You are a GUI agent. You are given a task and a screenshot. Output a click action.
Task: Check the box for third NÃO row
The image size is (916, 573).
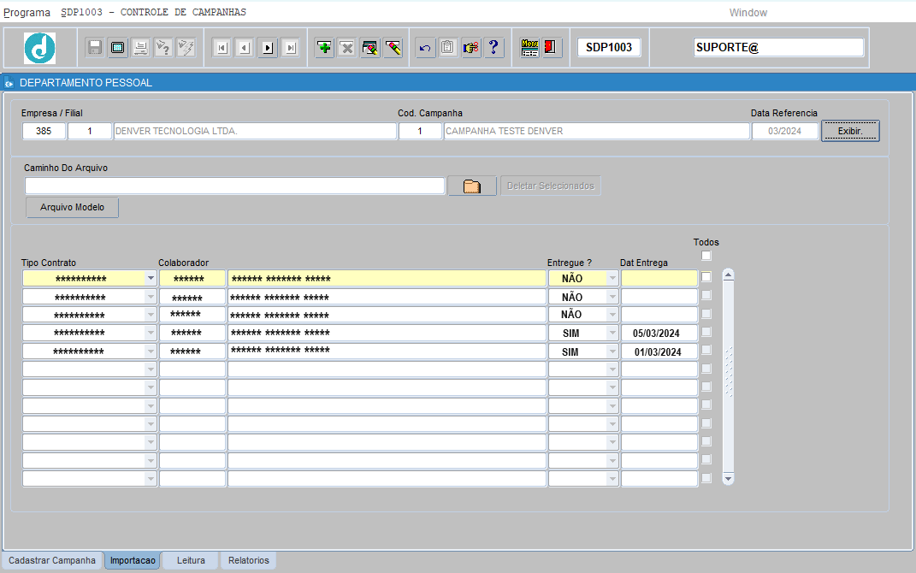706,314
